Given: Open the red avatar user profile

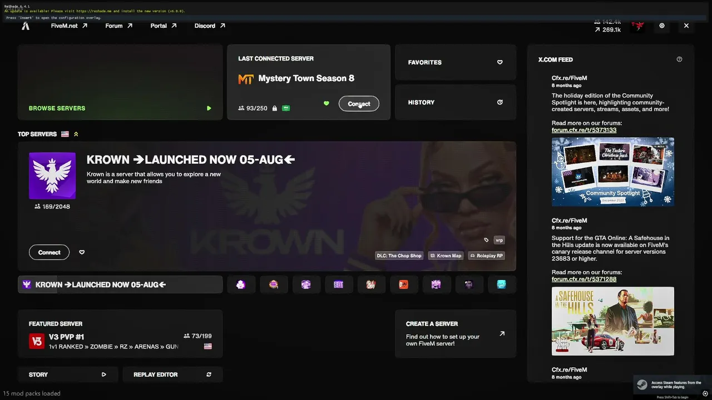Looking at the screenshot, I should click(637, 26).
